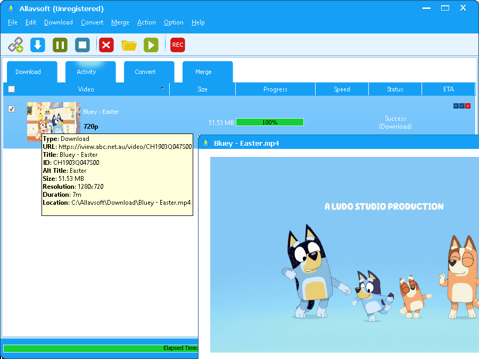Image resolution: width=479 pixels, height=359 pixels.
Task: Click the Type: Download tooltip line
Action: [x=66, y=139]
